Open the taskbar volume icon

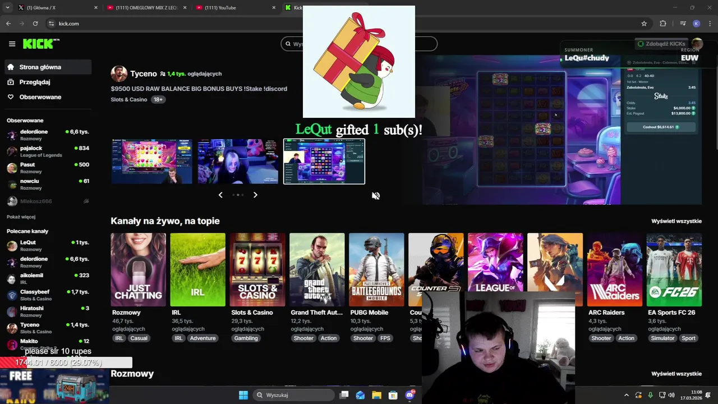point(671,395)
